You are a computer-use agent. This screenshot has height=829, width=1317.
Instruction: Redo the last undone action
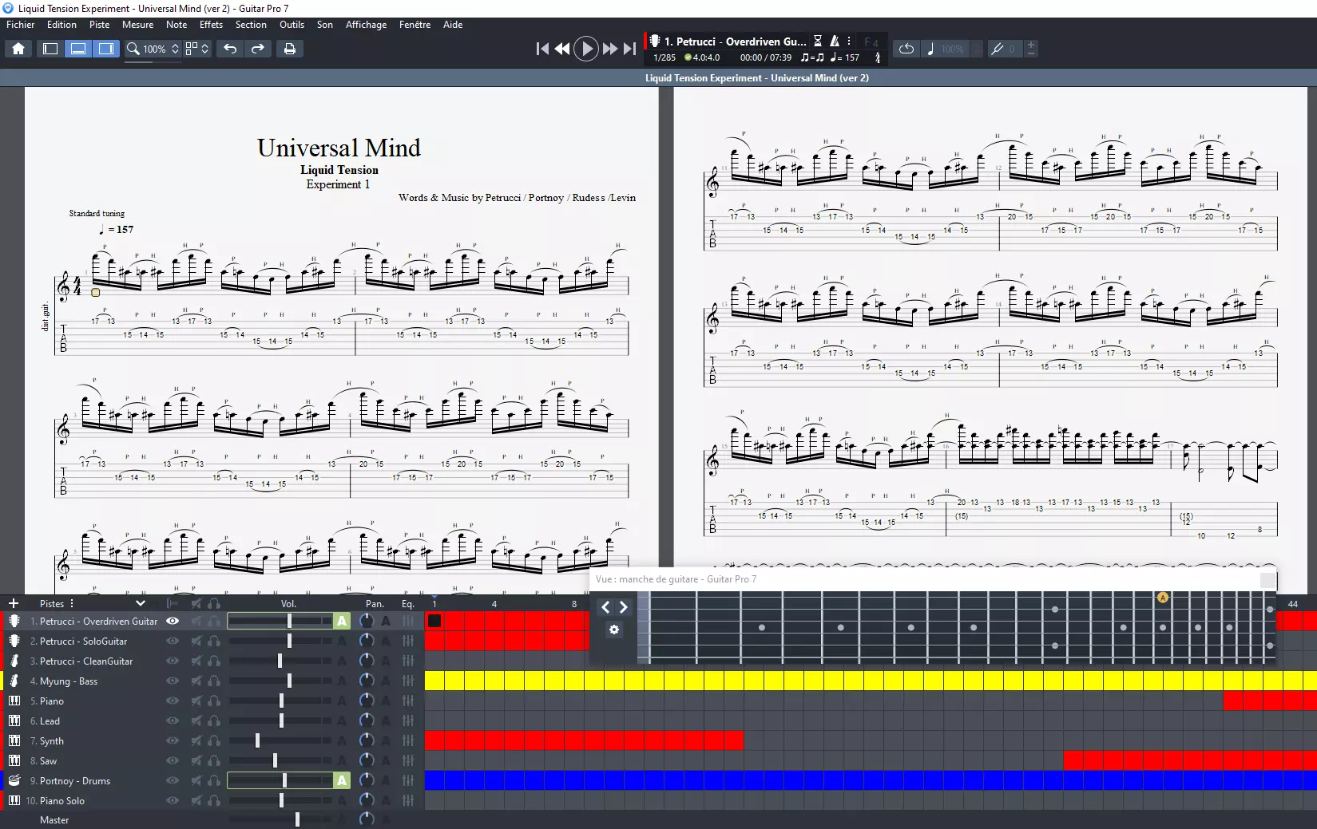pyautogui.click(x=257, y=49)
